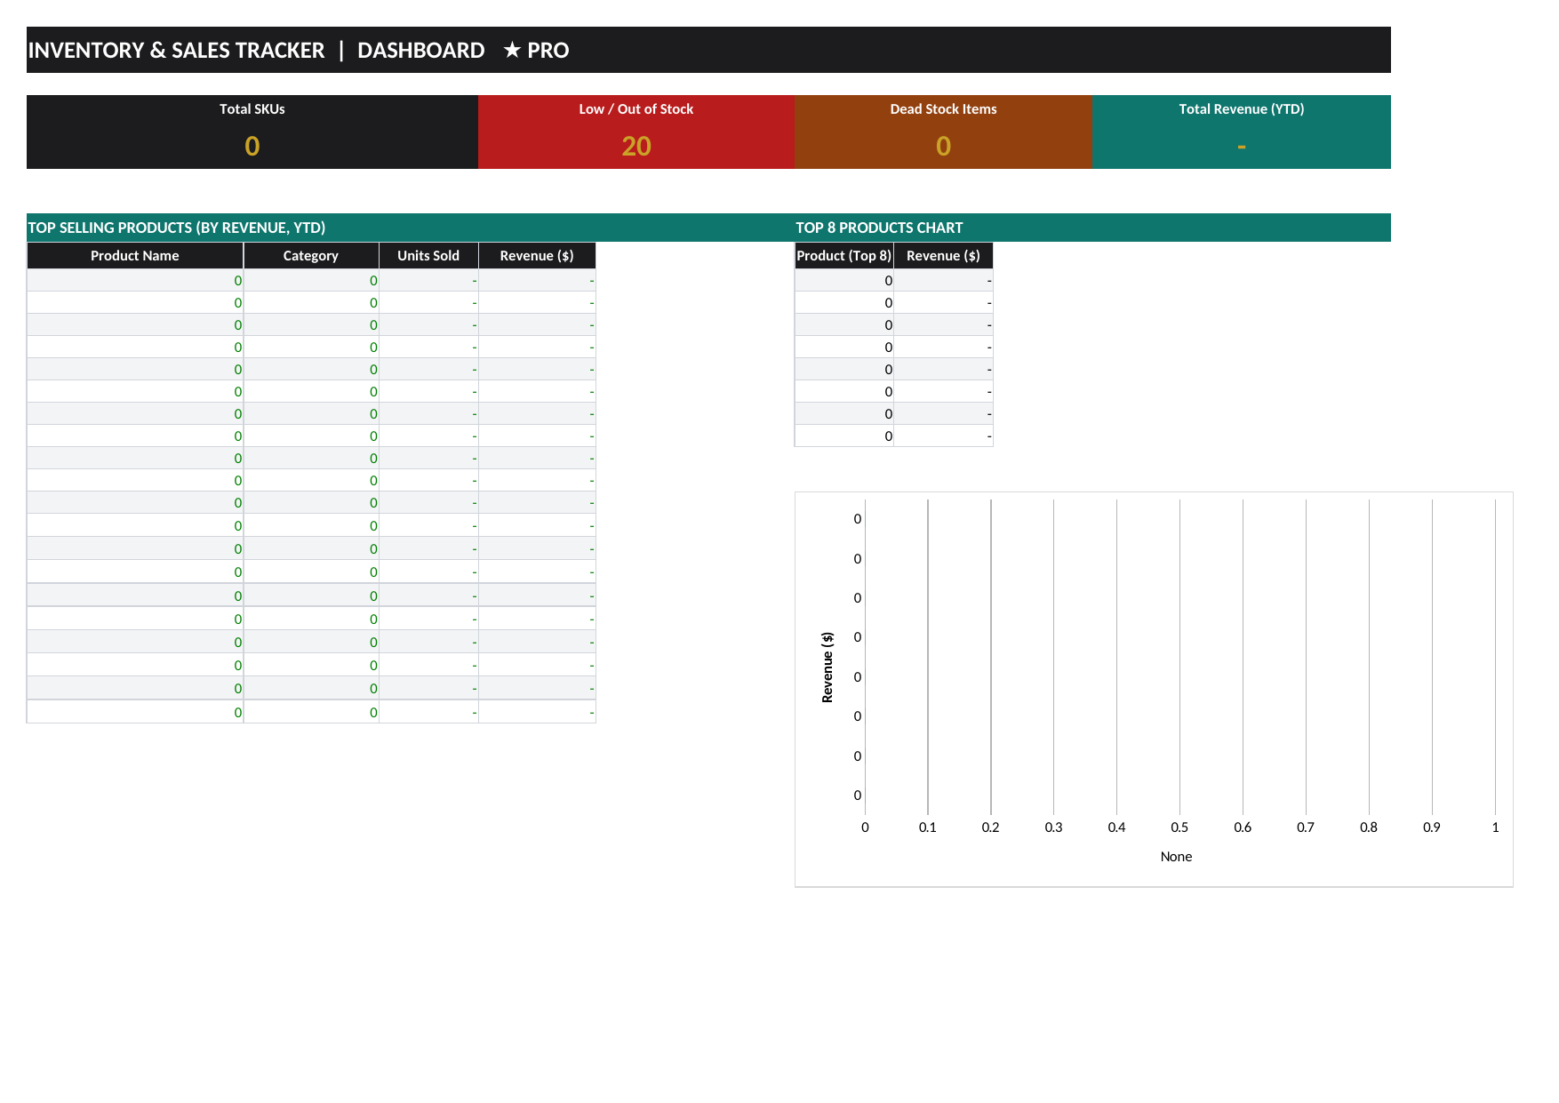Click the Dead Stock Items value 0

tap(944, 146)
